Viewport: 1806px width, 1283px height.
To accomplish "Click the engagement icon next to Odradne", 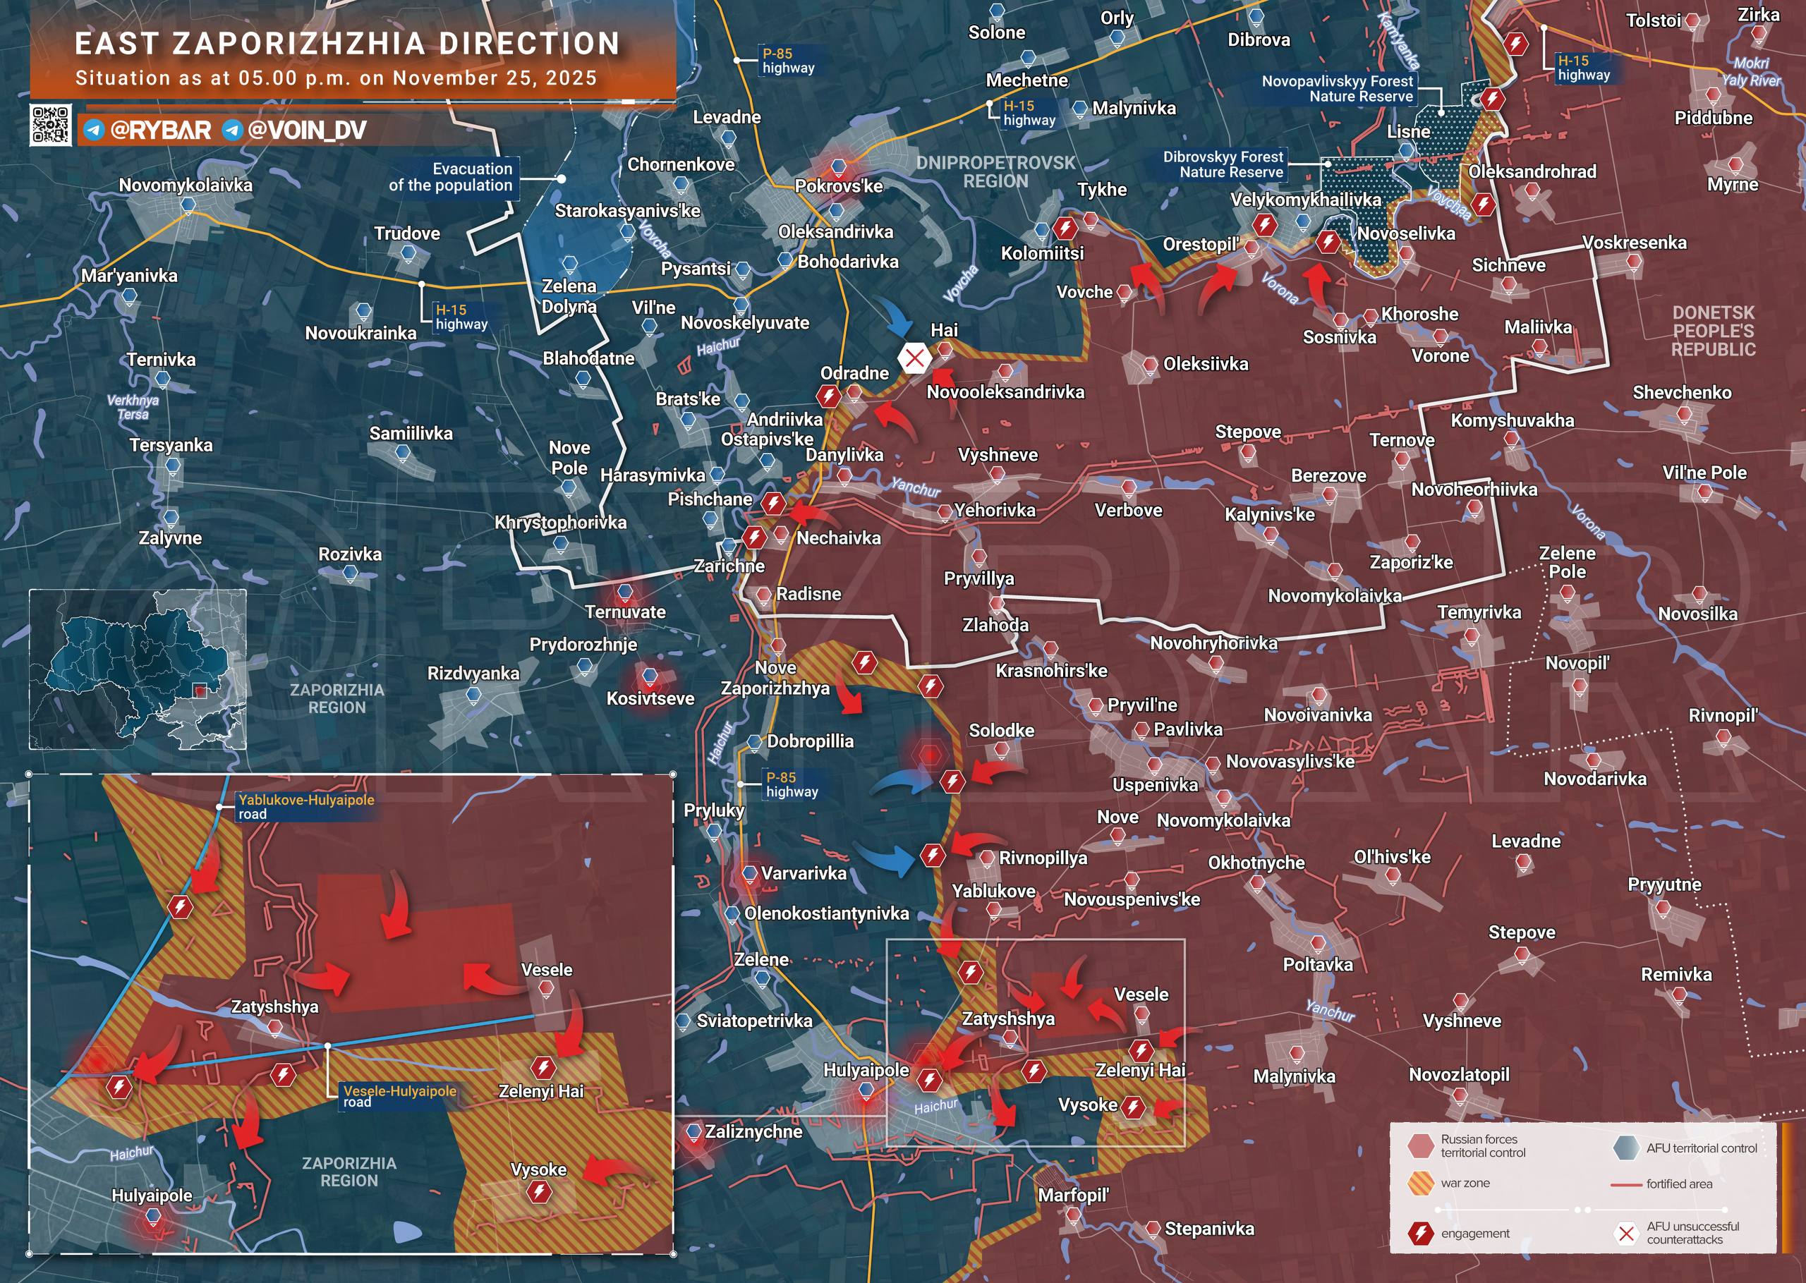I will coord(828,396).
